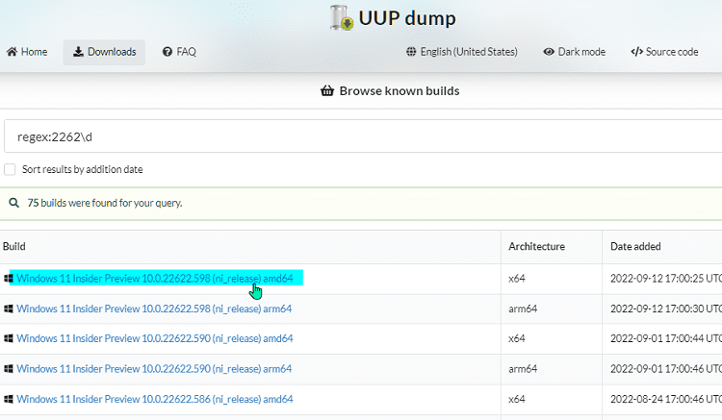722x420 pixels.
Task: Click the Dark mode eye icon
Action: 549,52
